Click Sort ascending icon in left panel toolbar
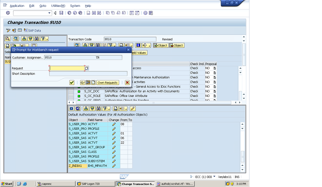Image resolution: width=322 pixels, height=187 pixels. pyautogui.click(x=24, y=39)
